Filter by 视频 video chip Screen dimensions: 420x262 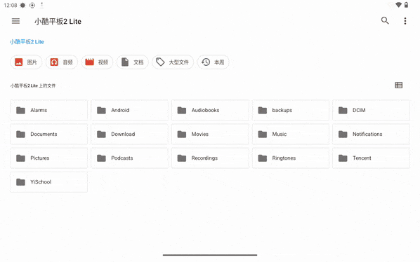[x=97, y=62]
